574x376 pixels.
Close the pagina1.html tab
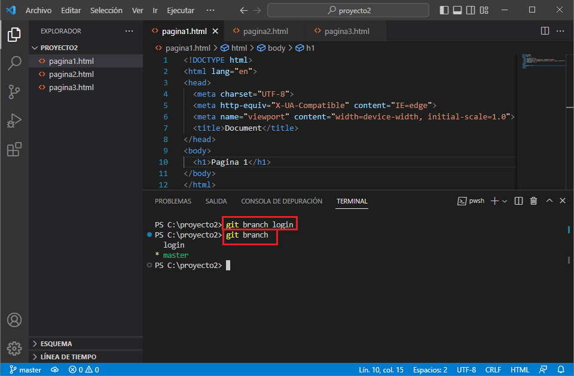point(215,32)
